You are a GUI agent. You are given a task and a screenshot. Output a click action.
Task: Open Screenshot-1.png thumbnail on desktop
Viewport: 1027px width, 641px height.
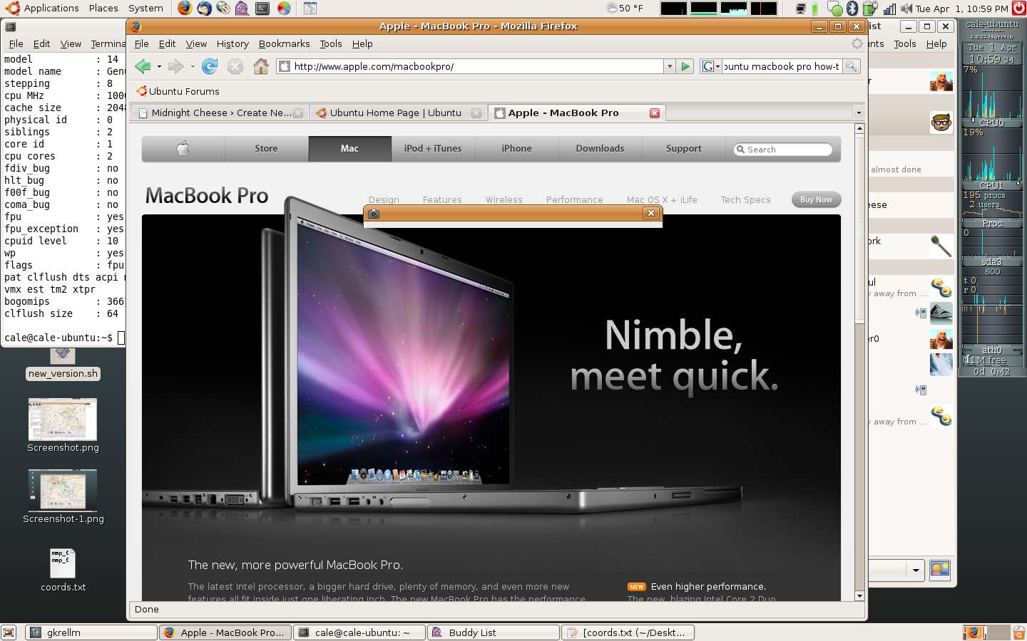[63, 490]
